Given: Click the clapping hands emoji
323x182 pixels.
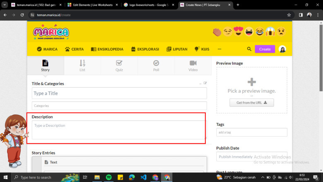Looking at the screenshot, I should click(217, 32).
